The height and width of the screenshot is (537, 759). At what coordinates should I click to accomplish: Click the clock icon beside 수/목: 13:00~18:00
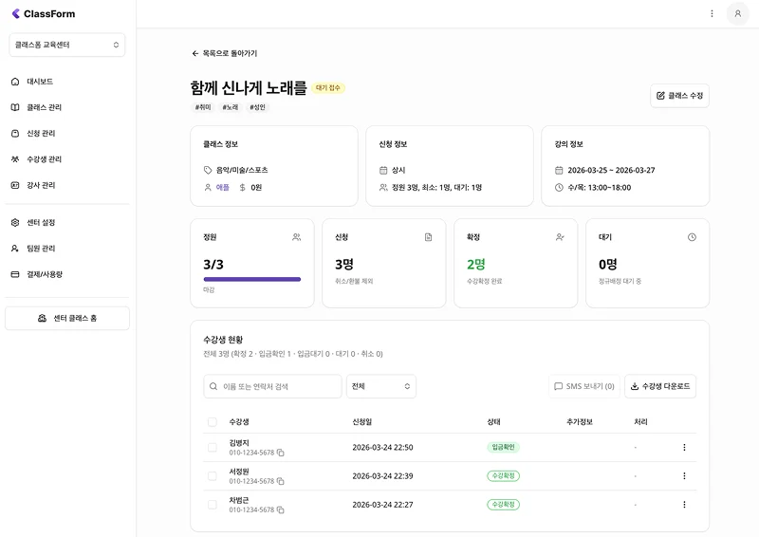pyautogui.click(x=559, y=188)
